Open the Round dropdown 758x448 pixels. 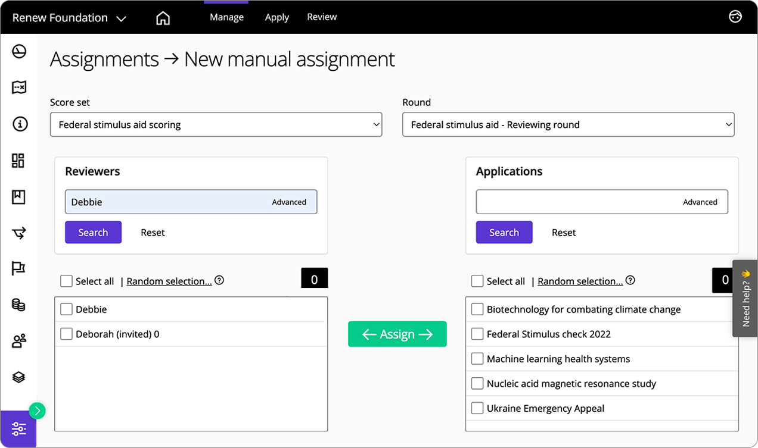(568, 125)
